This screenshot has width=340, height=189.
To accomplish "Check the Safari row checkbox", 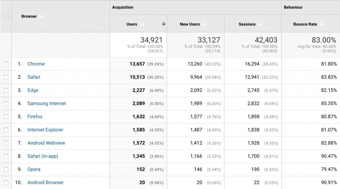I will pyautogui.click(x=6, y=77).
